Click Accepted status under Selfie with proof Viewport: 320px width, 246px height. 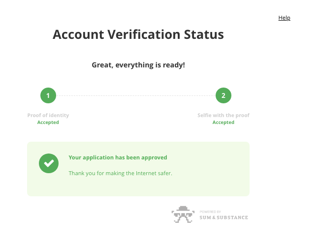[224, 123]
